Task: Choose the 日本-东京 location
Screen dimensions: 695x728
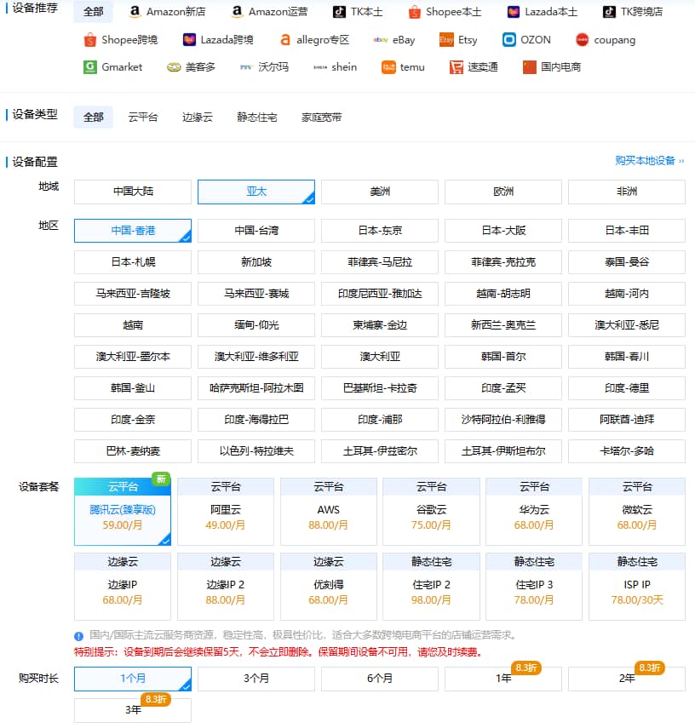Action: point(379,231)
